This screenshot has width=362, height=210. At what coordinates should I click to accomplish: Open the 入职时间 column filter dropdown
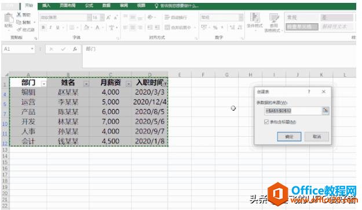(165, 84)
